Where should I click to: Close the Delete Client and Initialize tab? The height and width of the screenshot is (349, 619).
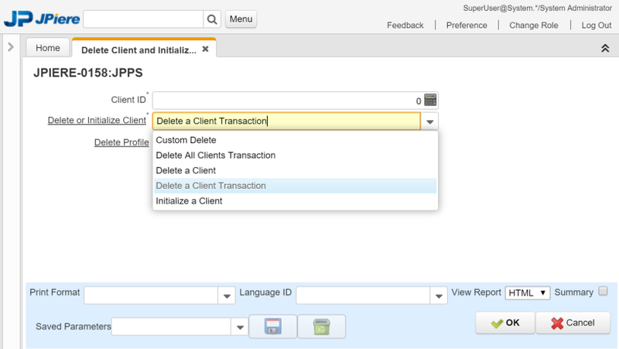pos(205,49)
